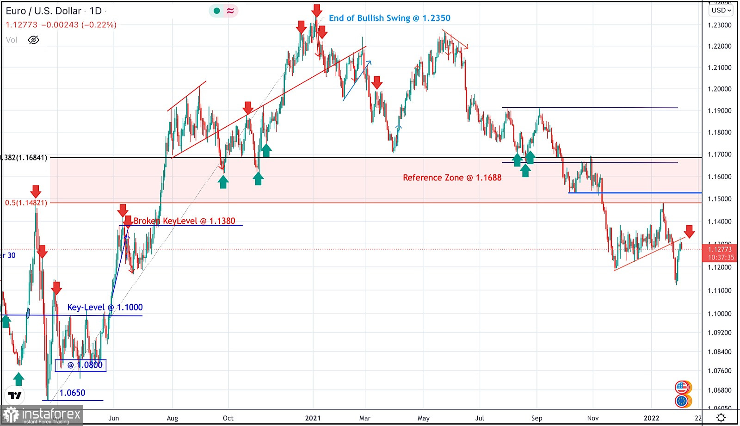The width and height of the screenshot is (740, 426).
Task: Click the 1.06800 price axis label
Action: coord(720,390)
